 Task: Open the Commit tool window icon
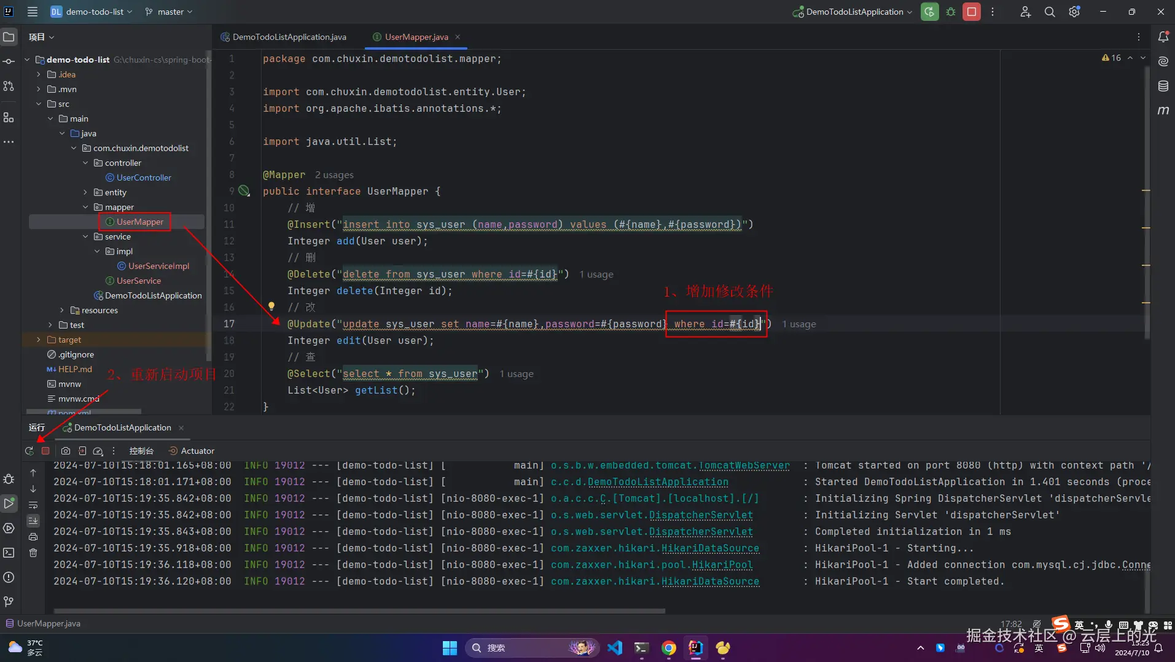tap(9, 61)
